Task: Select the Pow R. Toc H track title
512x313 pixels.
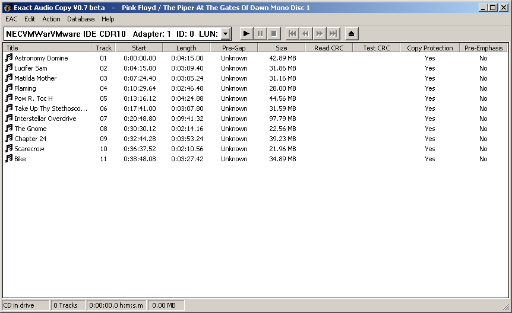Action: pyautogui.click(x=33, y=98)
